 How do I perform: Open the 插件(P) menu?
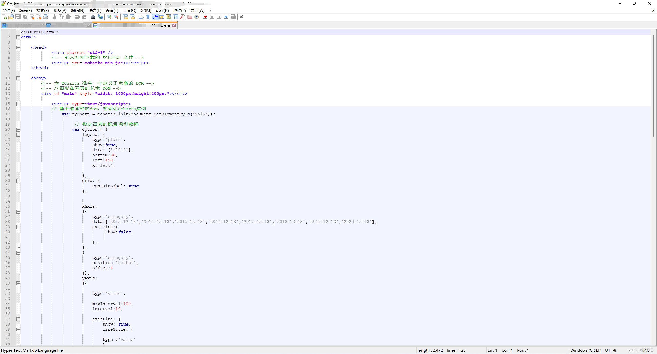click(x=179, y=10)
